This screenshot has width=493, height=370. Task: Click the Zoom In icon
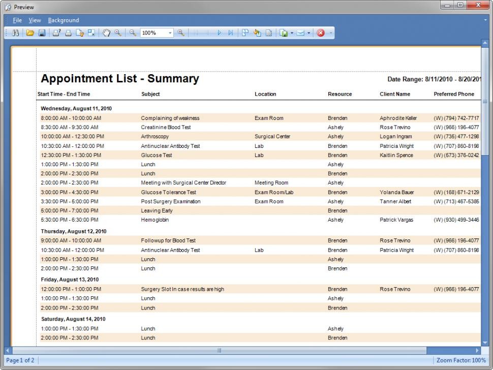181,33
